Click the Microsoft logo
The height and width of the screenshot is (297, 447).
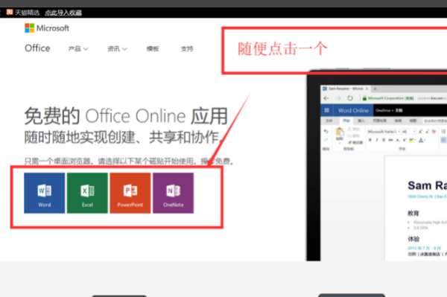point(47,28)
